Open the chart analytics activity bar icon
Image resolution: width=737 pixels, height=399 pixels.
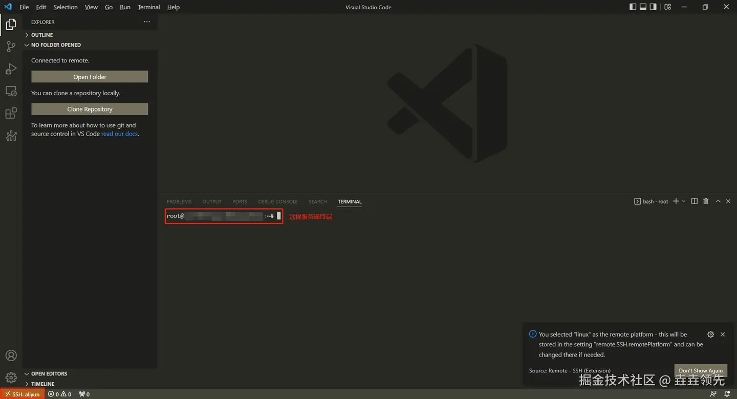[x=11, y=135]
